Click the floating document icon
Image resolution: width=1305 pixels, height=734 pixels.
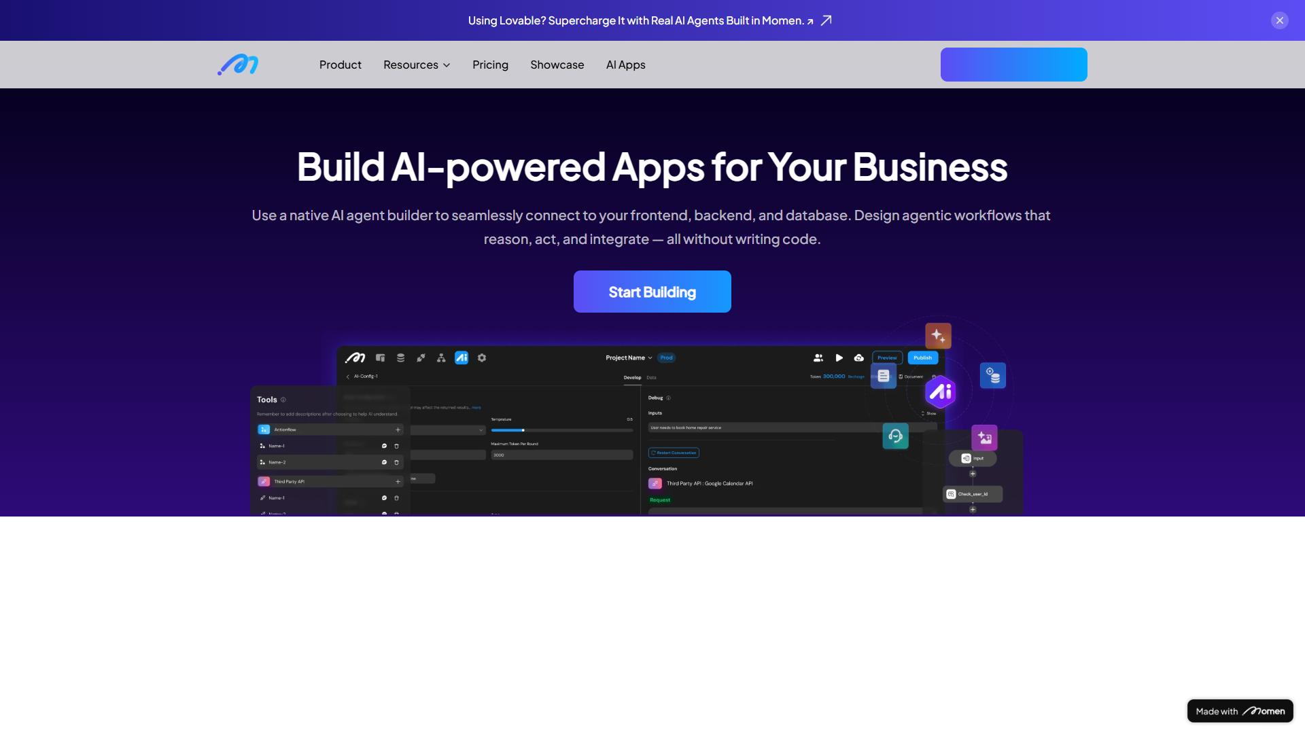click(x=883, y=375)
